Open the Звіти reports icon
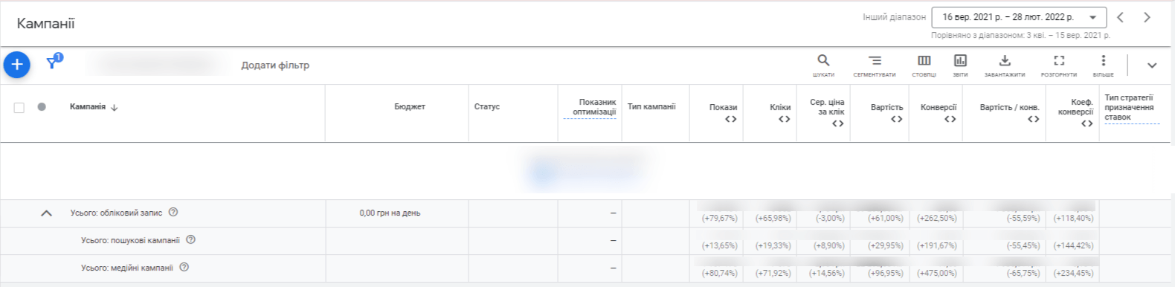The height and width of the screenshot is (287, 1175). click(x=960, y=65)
